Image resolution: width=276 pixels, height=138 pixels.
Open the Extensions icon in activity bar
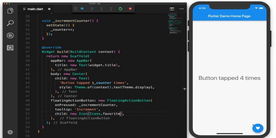[x=10, y=48]
